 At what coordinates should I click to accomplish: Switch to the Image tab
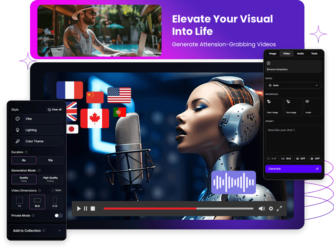tap(273, 53)
